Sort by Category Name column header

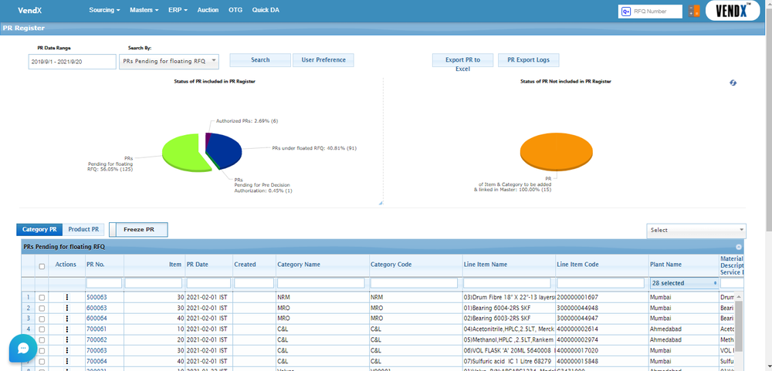[x=299, y=265]
